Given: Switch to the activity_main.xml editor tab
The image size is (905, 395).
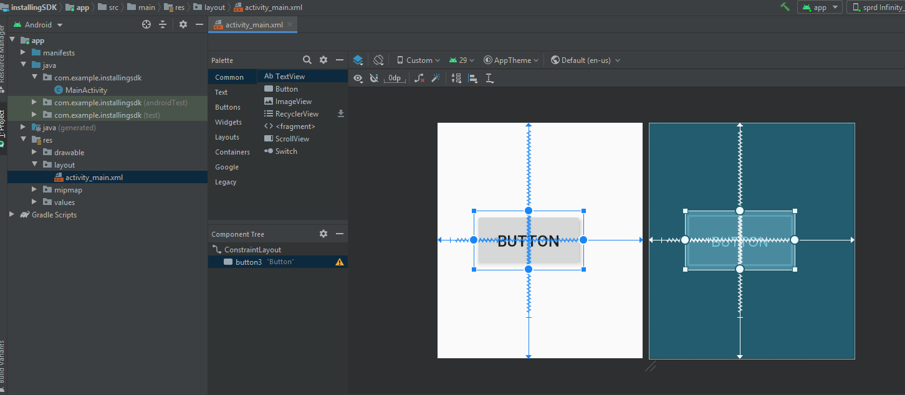Looking at the screenshot, I should pyautogui.click(x=253, y=25).
